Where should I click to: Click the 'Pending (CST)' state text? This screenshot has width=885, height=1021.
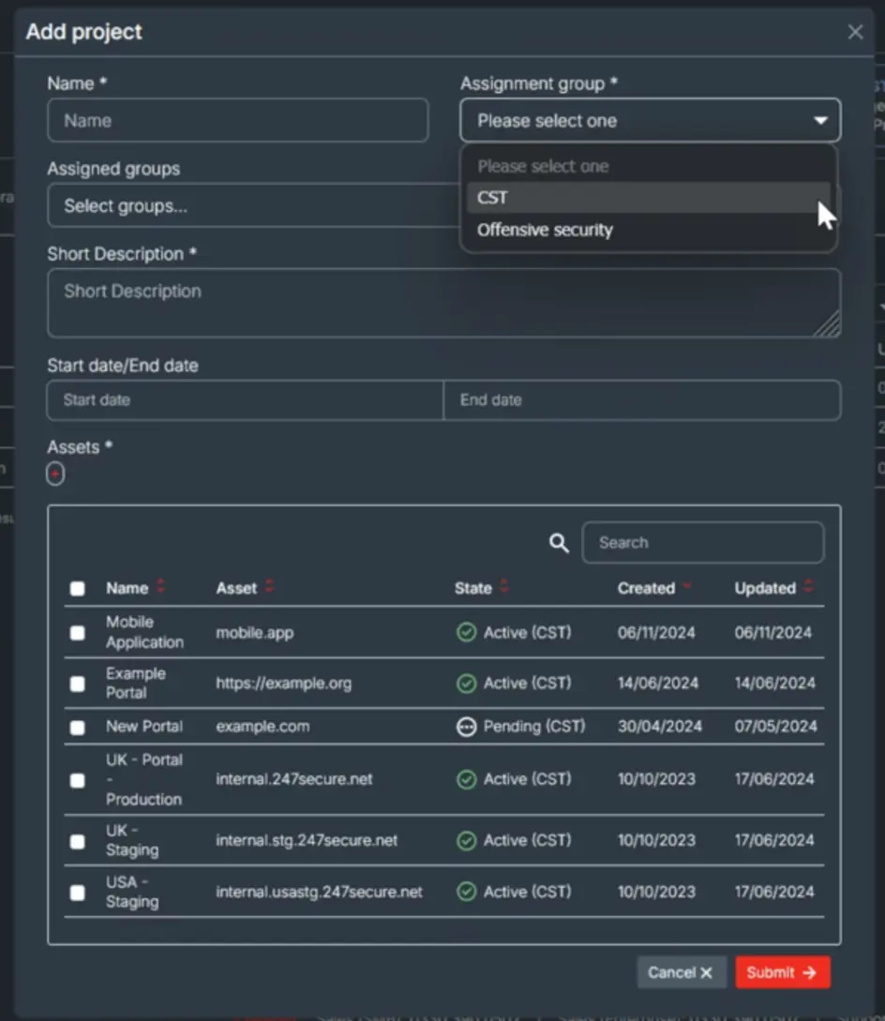(x=534, y=727)
